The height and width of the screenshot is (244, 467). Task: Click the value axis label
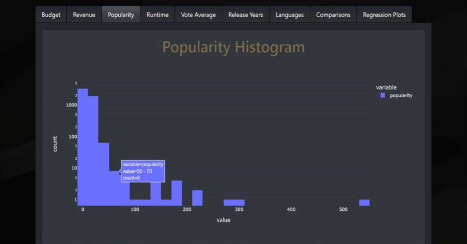(x=223, y=220)
